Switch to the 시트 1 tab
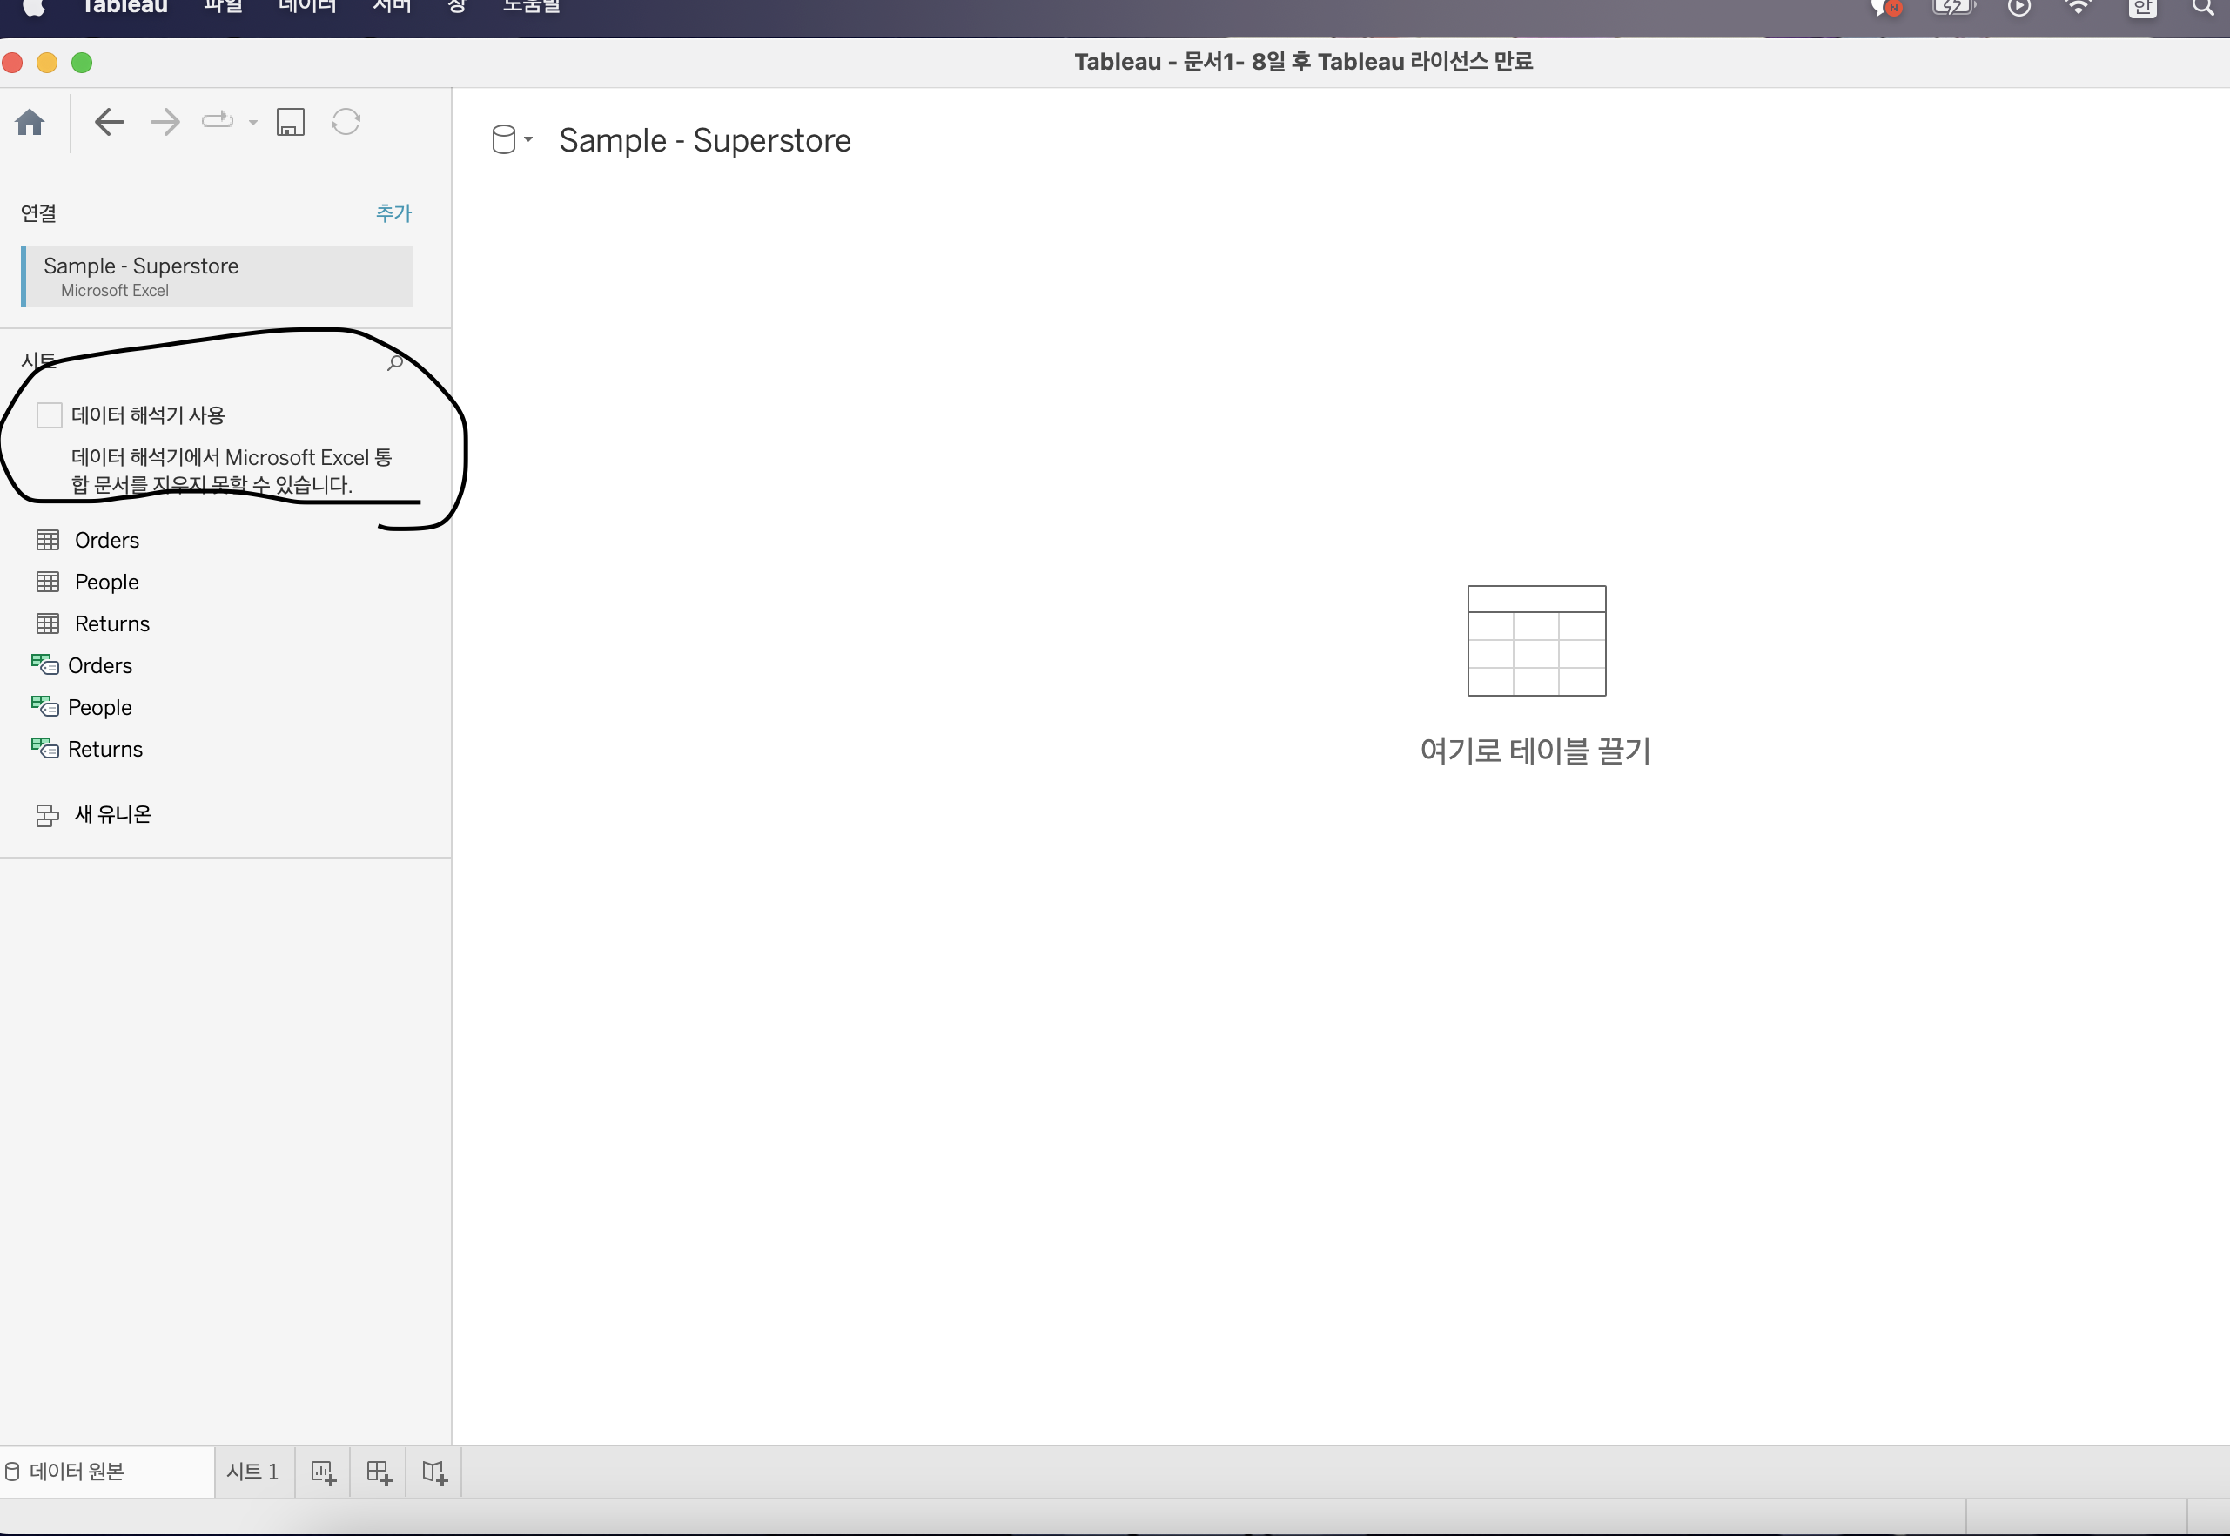This screenshot has height=1536, width=2230. tap(253, 1472)
